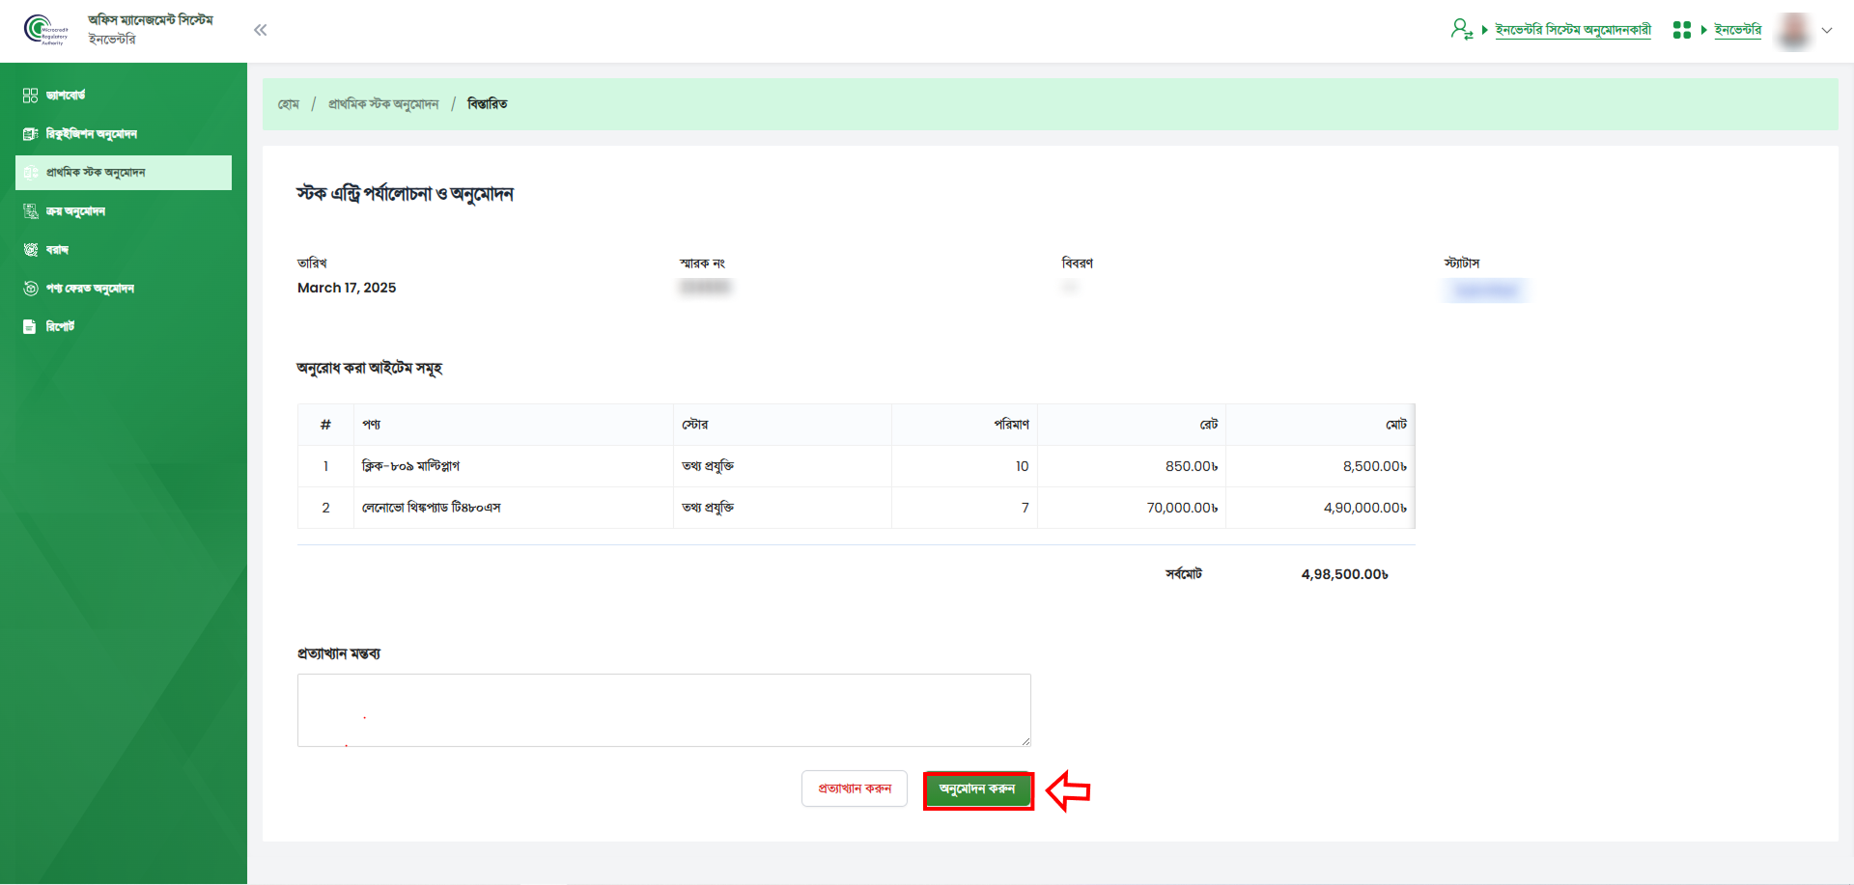Viewport: 1854px width, 885px height.
Task: Click the পরিমাণ column header
Action: click(x=965, y=425)
